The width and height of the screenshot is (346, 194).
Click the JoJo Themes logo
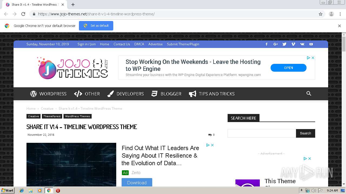click(72, 68)
